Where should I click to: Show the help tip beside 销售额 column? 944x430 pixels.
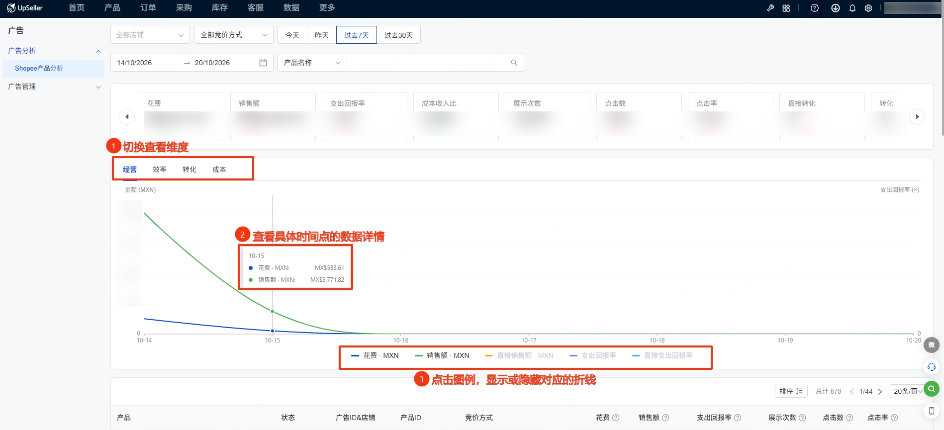[x=665, y=418]
